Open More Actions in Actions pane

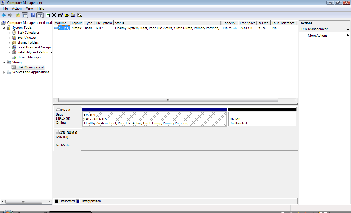click(x=318, y=36)
